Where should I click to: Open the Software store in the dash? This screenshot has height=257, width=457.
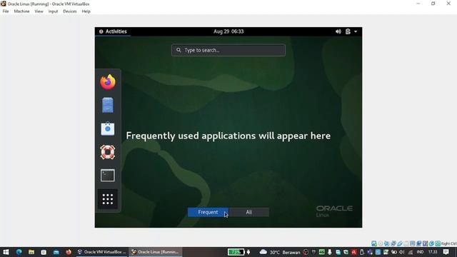click(x=108, y=128)
